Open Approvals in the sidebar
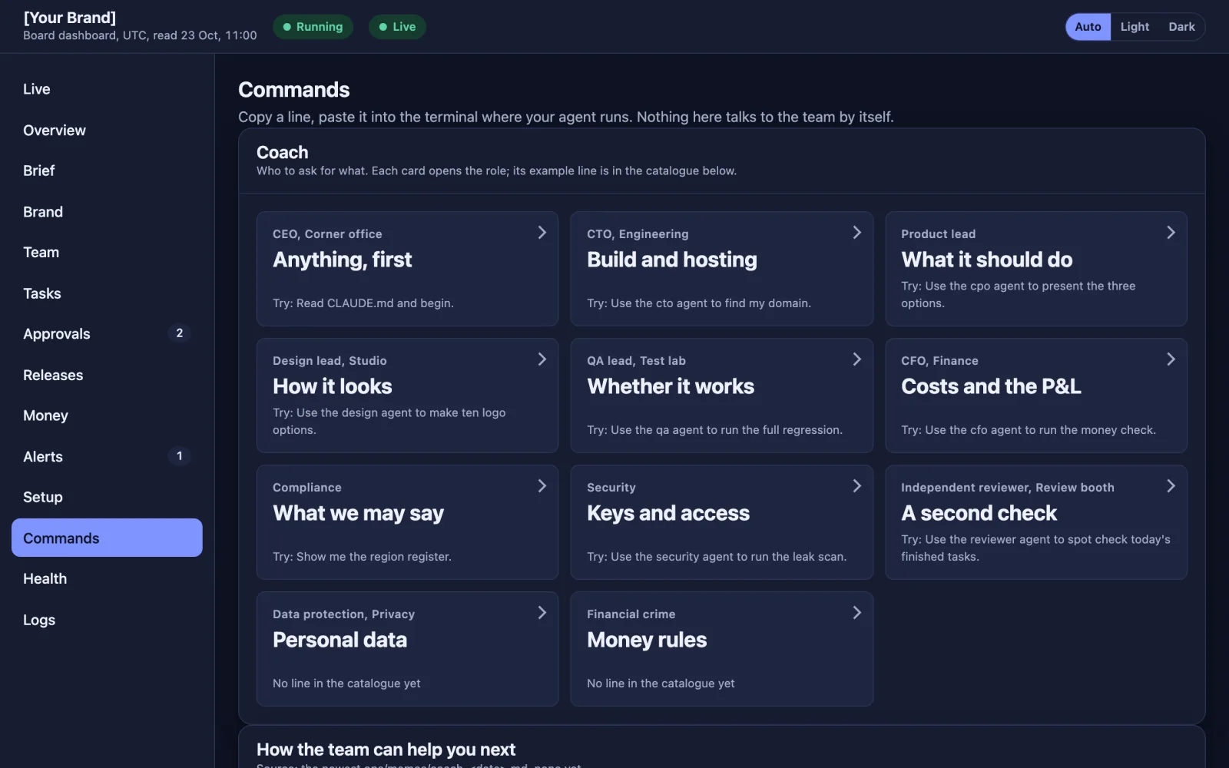Screen dimensions: 1229x768 (107, 334)
